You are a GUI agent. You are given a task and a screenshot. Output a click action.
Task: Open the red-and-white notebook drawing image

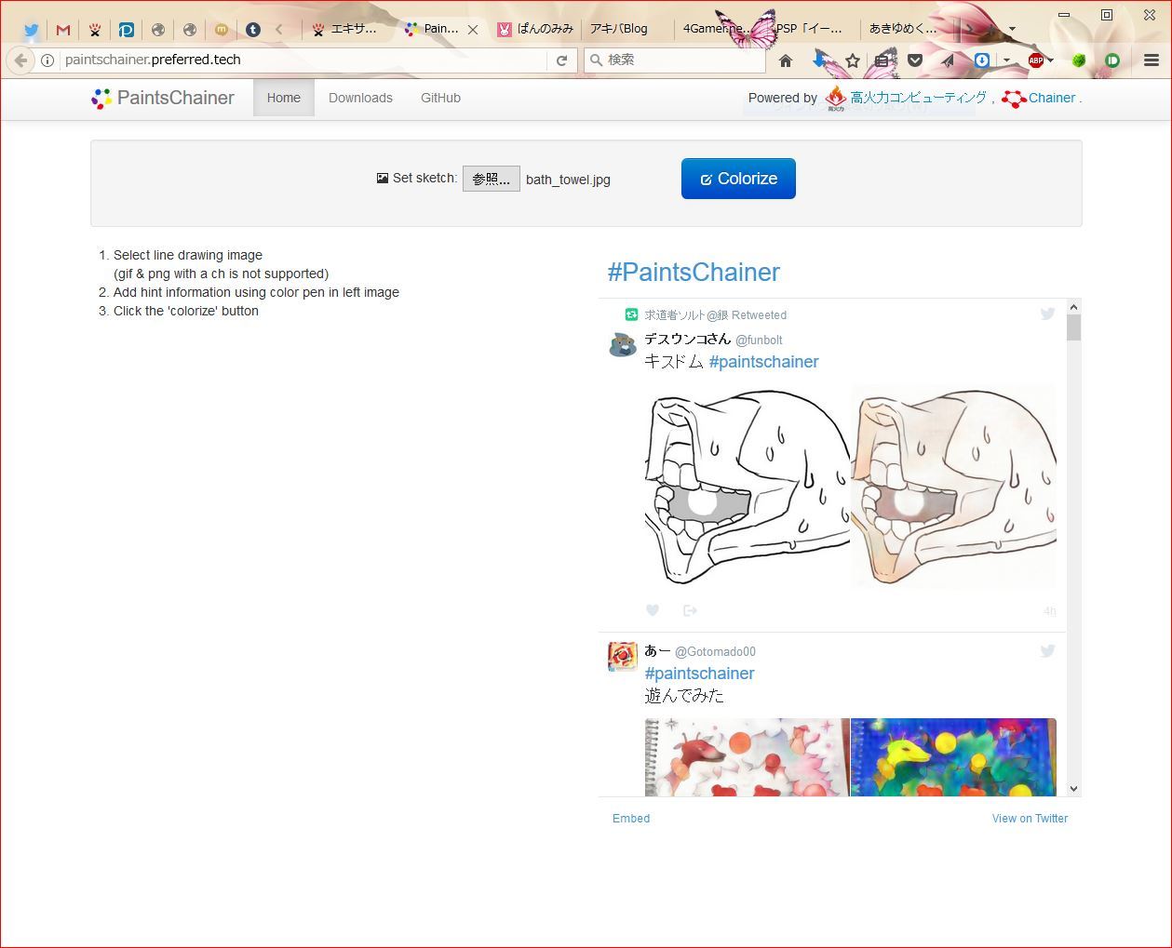click(747, 757)
